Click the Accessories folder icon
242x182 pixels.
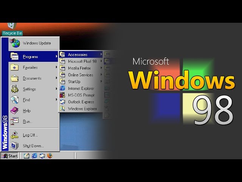coord(62,55)
